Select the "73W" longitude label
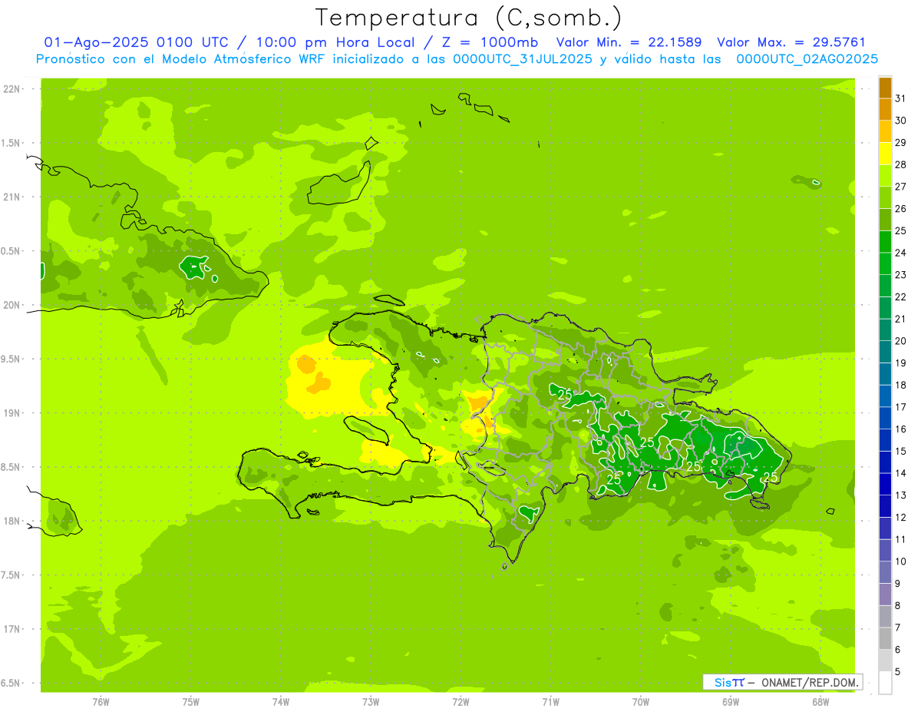921x712 pixels. click(371, 701)
